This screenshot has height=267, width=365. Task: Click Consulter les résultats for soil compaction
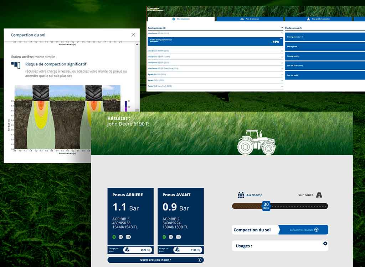[303, 230]
